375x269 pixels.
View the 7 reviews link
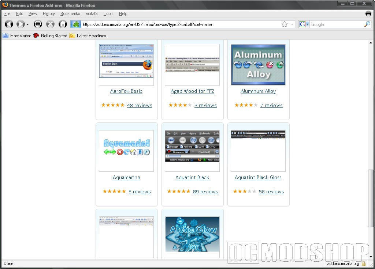(271, 105)
